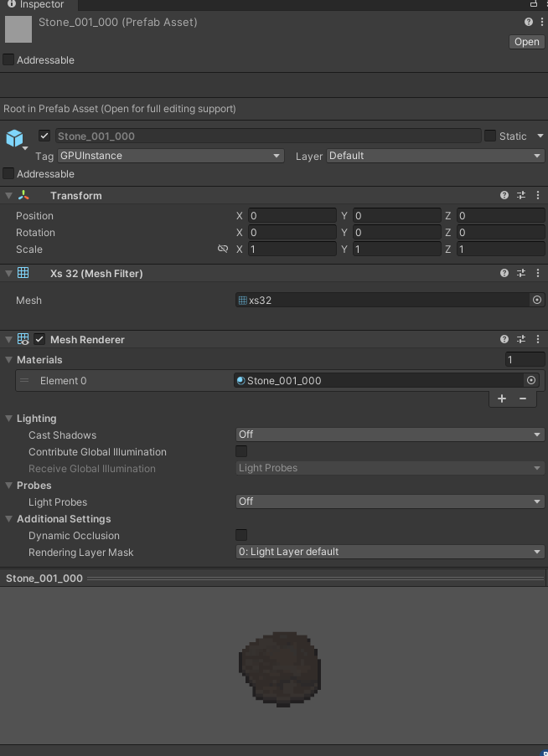Click the scale constrain proportions icon
Screen dimensions: 548x756
(222, 249)
